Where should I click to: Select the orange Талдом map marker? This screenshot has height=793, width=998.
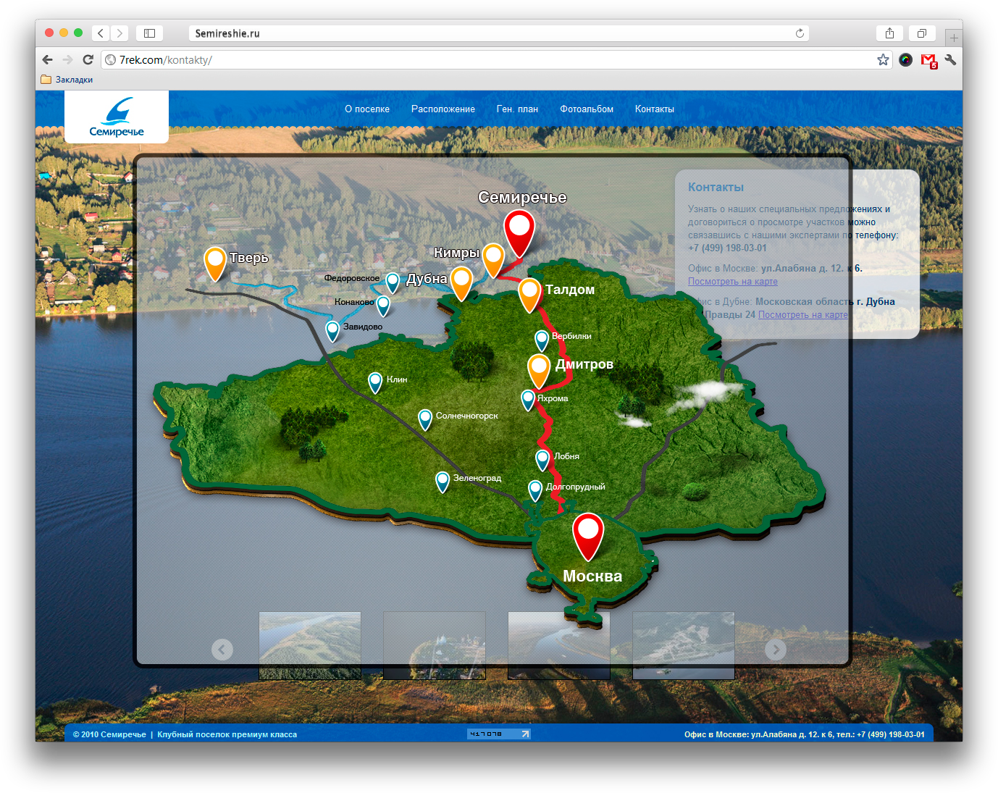529,294
